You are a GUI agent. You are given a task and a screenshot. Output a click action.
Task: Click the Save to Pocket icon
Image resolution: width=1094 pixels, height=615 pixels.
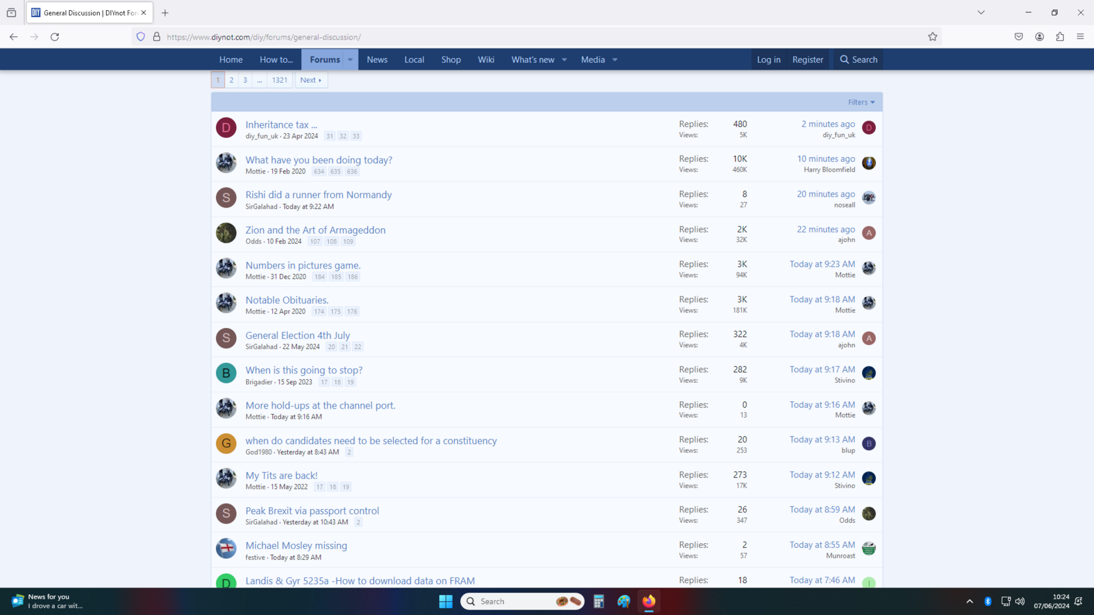(1019, 37)
